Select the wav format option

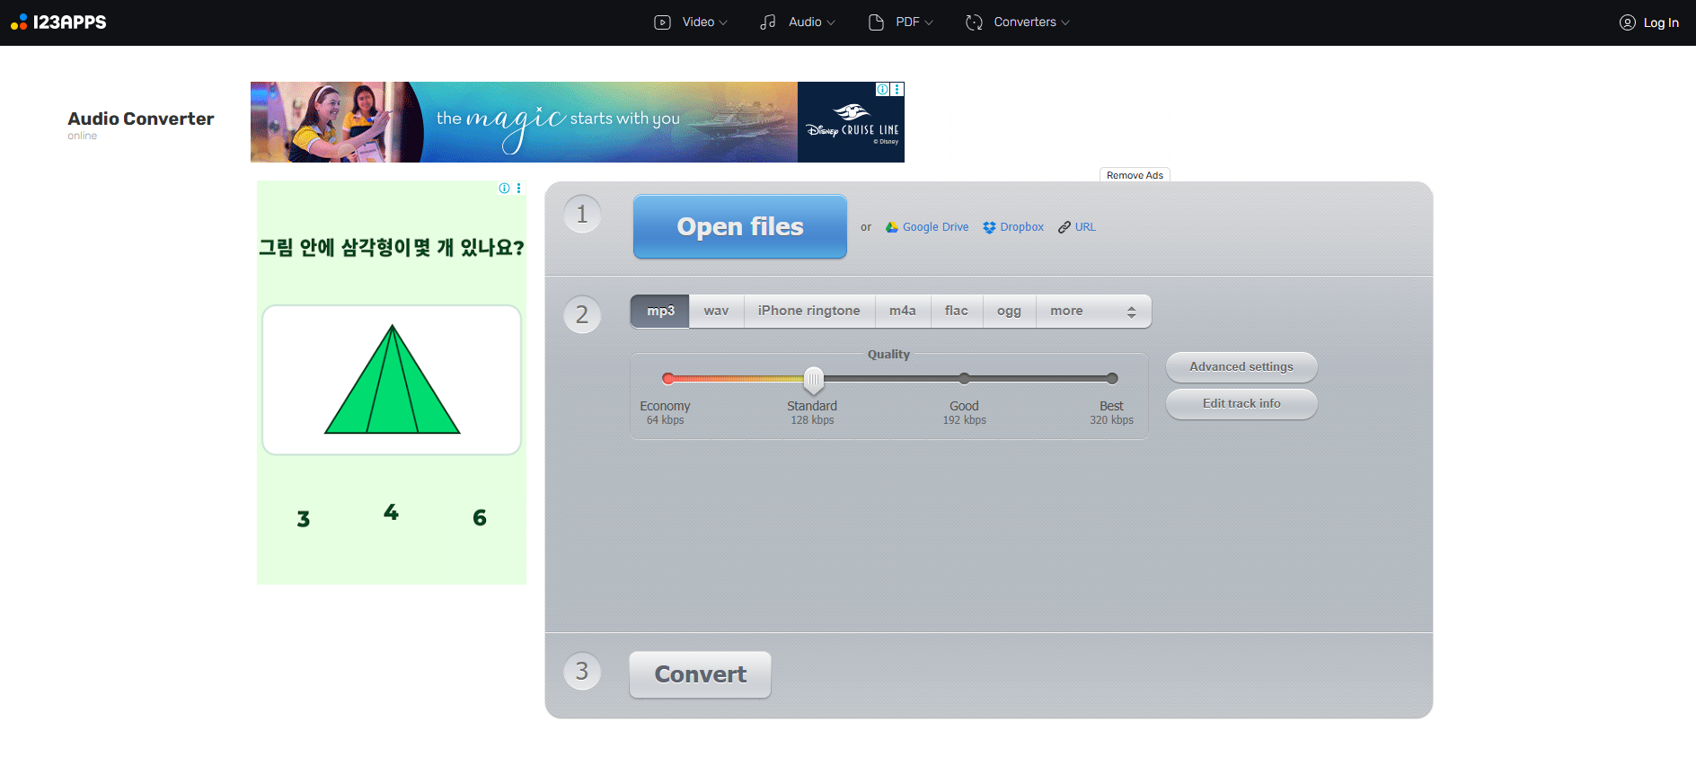716,311
